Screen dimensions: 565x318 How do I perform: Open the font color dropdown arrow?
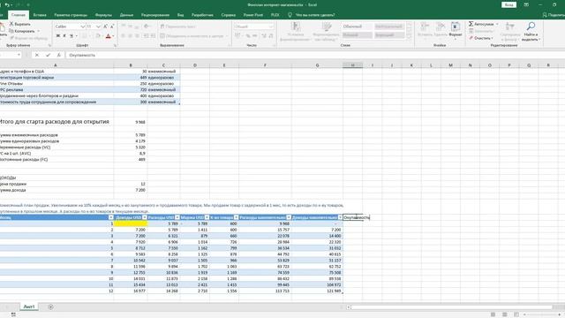pyautogui.click(x=113, y=36)
